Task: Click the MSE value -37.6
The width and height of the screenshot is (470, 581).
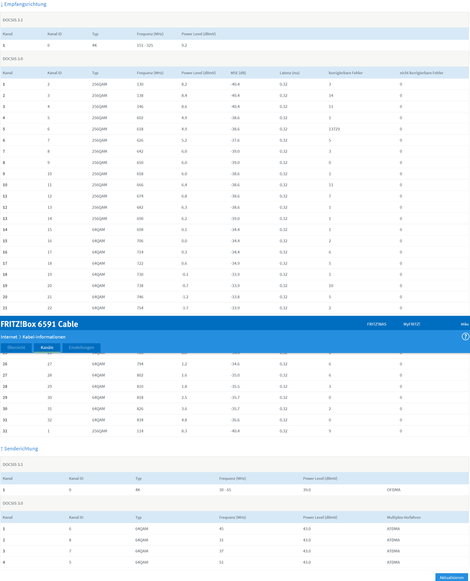Action: [x=235, y=140]
